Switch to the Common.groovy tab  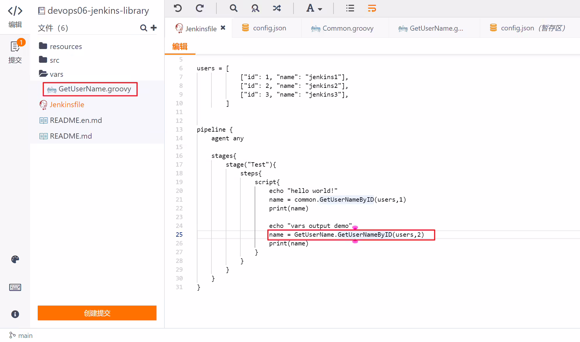(342, 28)
